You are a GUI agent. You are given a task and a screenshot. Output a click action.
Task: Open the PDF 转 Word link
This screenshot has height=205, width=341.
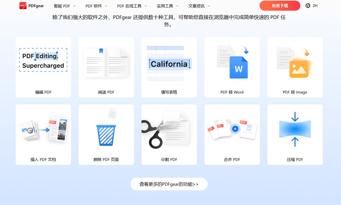pyautogui.click(x=232, y=92)
